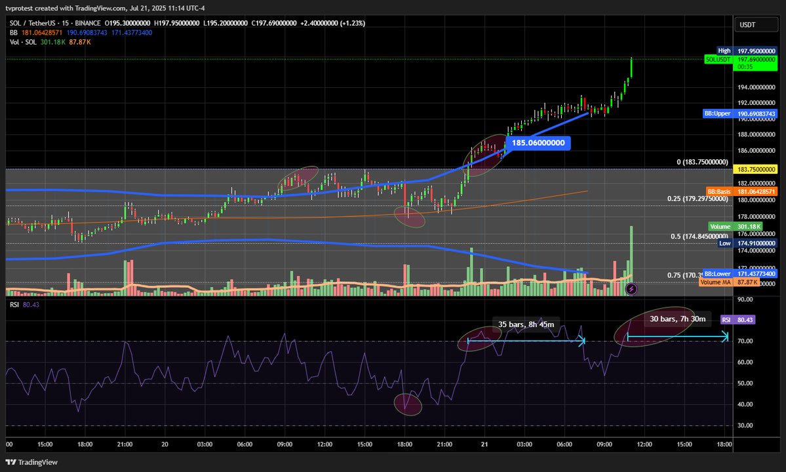Click the date label 20 on time axis
This screenshot has height=472, width=786.
click(165, 444)
